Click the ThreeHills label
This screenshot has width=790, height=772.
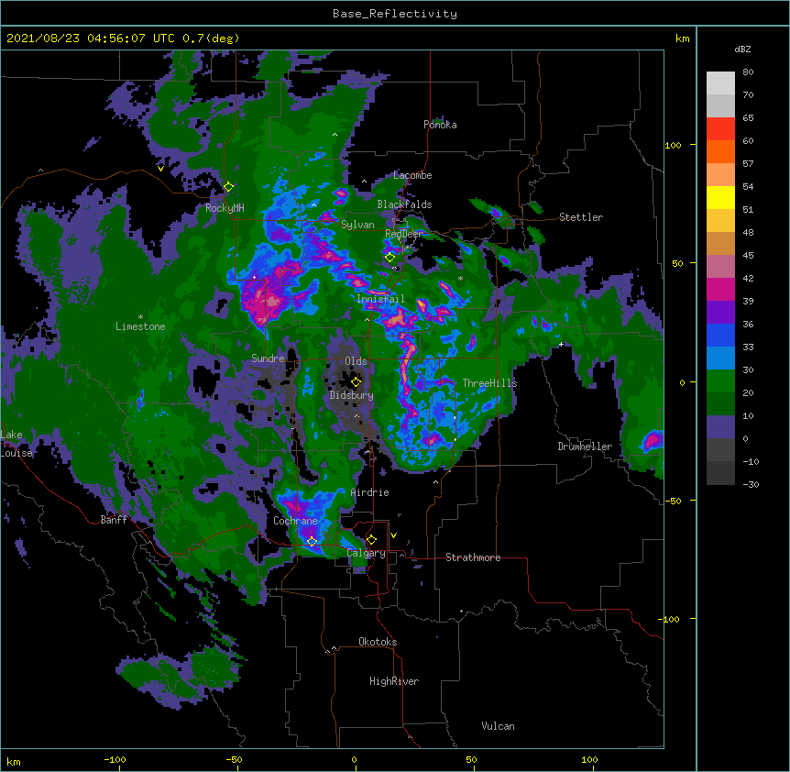tap(489, 383)
